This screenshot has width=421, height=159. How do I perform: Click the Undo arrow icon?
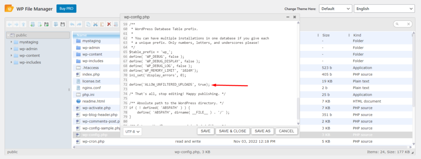tap(72, 24)
